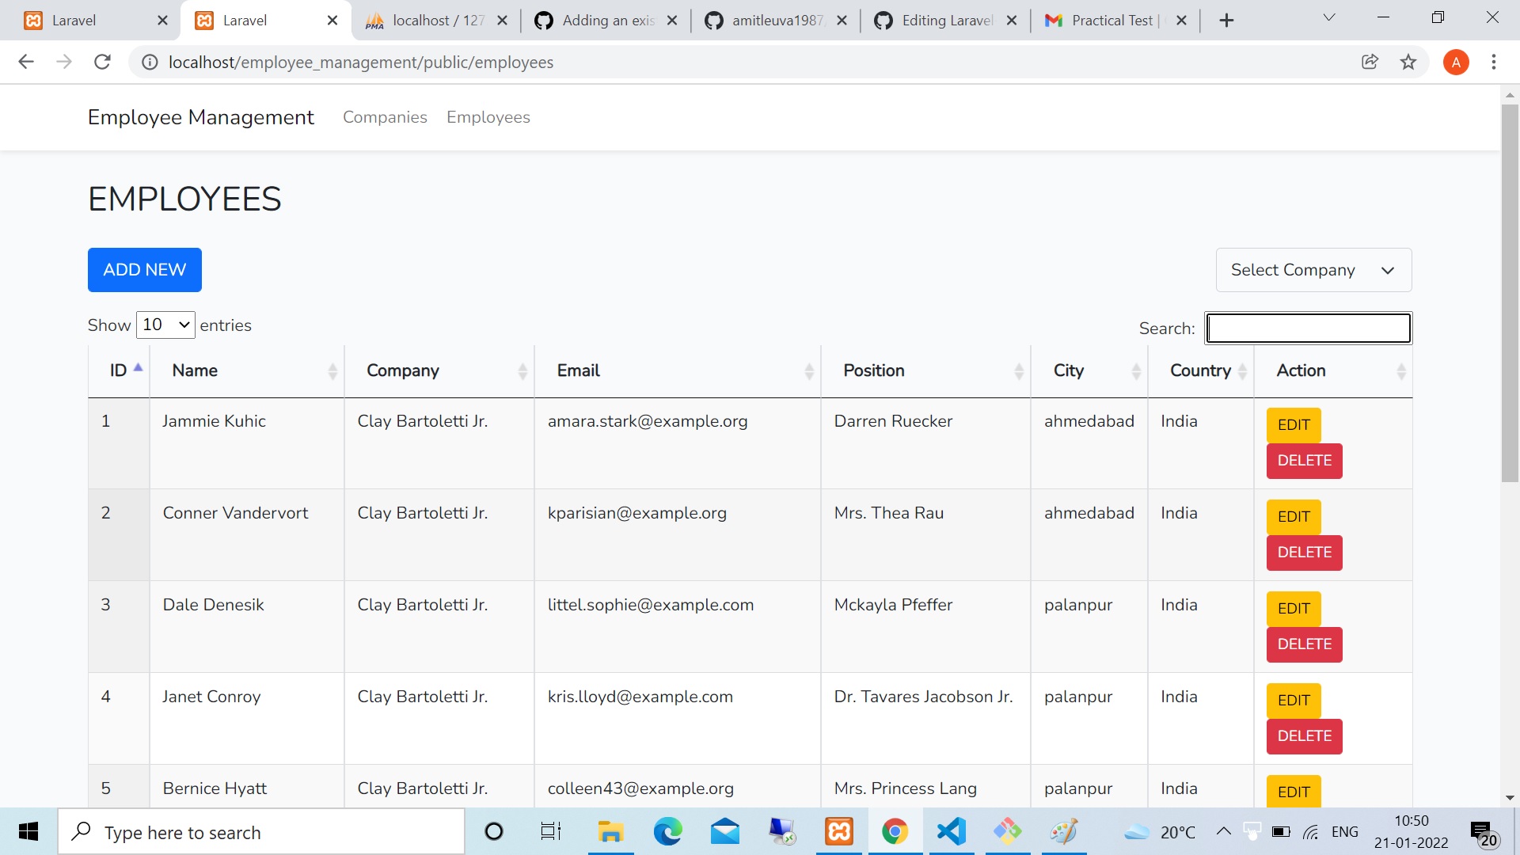The height and width of the screenshot is (855, 1520).
Task: Click the view site information icon
Action: pyautogui.click(x=149, y=62)
